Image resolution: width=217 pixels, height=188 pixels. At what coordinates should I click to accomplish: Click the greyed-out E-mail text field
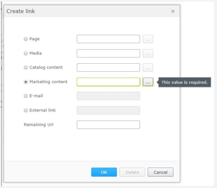[x=108, y=96]
